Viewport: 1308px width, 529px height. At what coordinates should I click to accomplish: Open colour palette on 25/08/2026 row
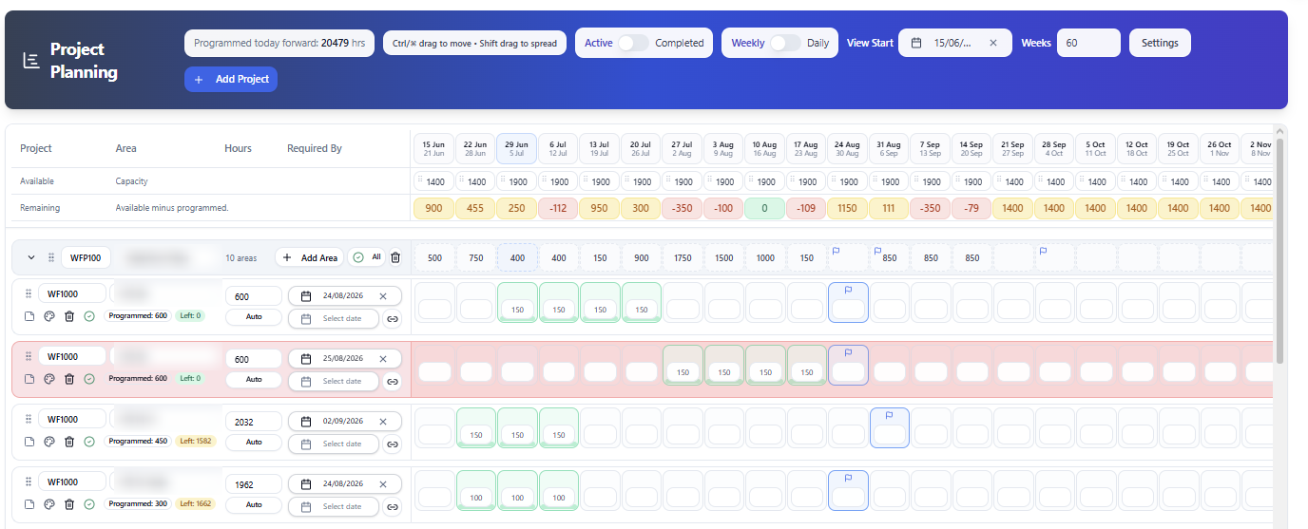tap(49, 379)
